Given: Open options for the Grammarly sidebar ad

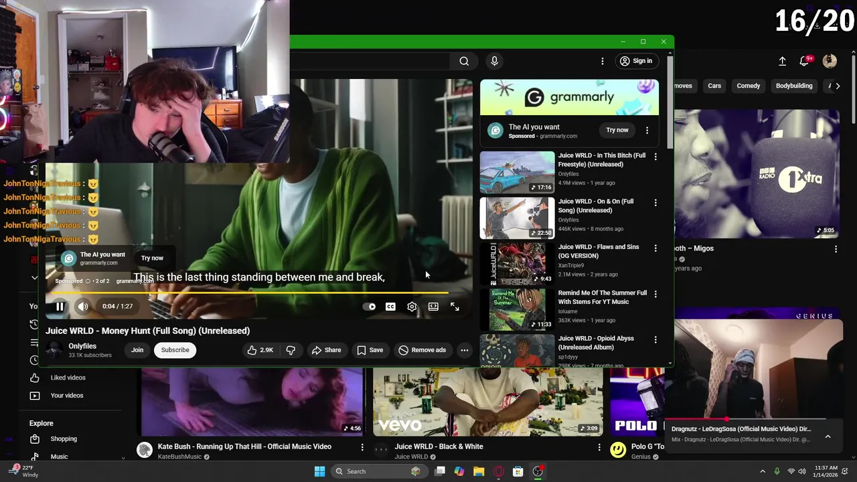Looking at the screenshot, I should point(647,130).
